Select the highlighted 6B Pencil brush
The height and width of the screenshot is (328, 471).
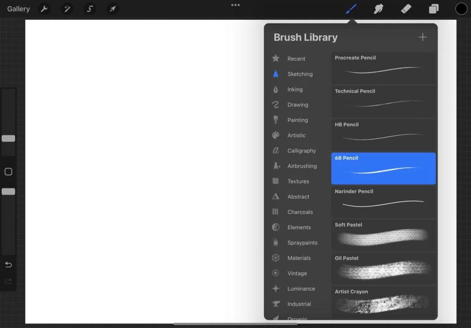[383, 169]
